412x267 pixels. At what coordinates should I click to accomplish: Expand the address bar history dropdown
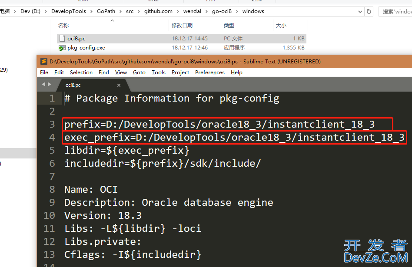(360, 12)
